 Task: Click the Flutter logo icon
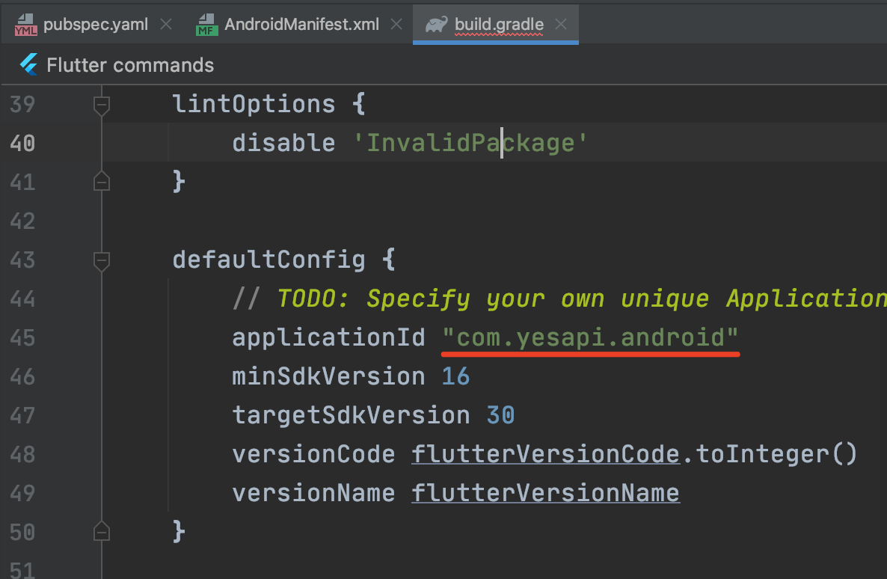[x=29, y=65]
